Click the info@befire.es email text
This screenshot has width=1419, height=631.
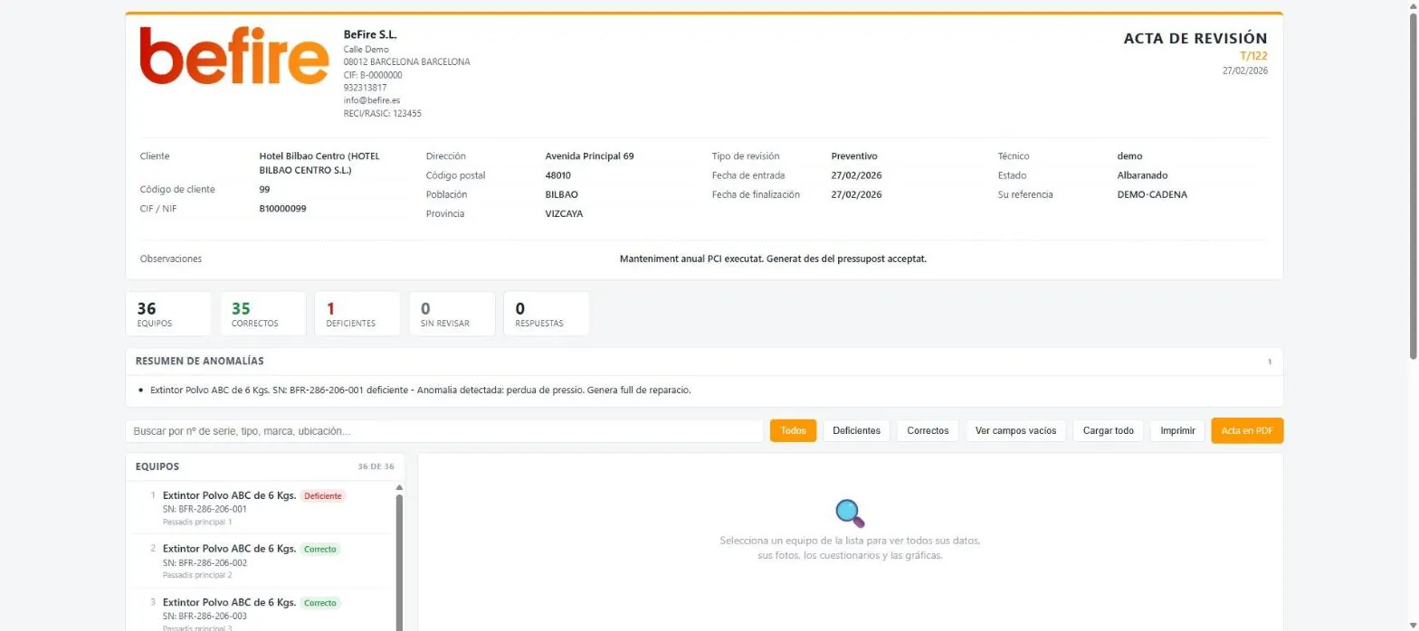[x=372, y=100]
